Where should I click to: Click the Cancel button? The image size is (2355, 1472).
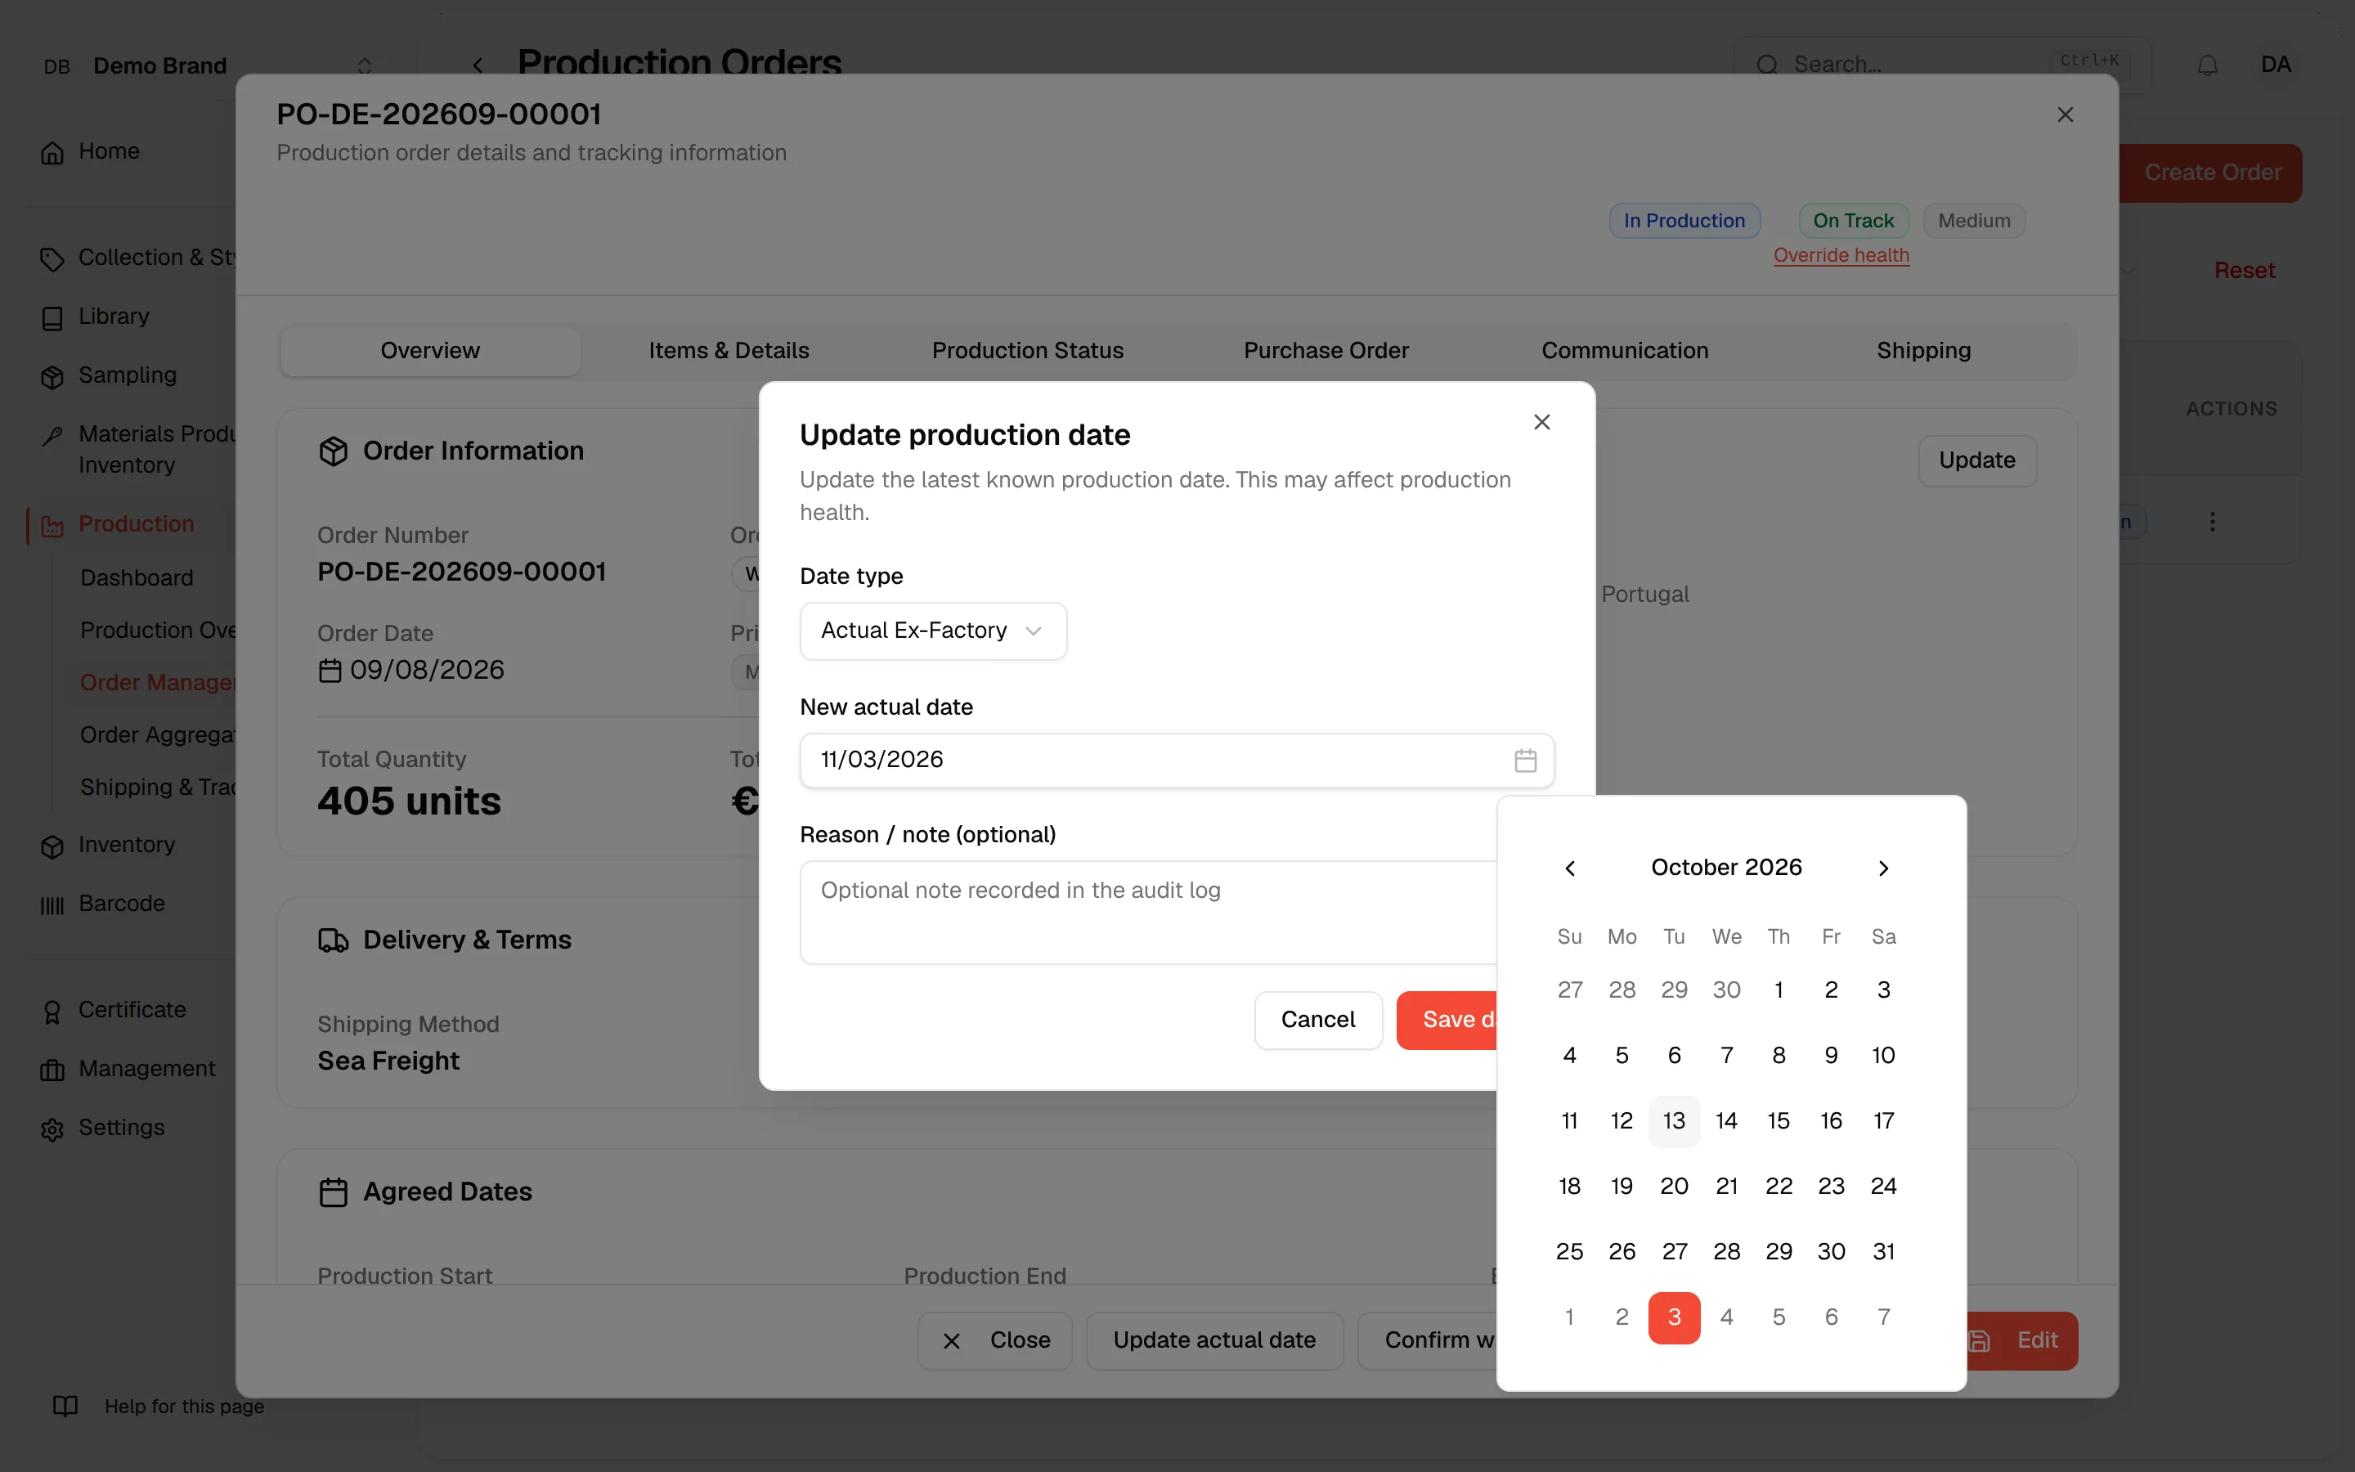click(x=1317, y=1019)
